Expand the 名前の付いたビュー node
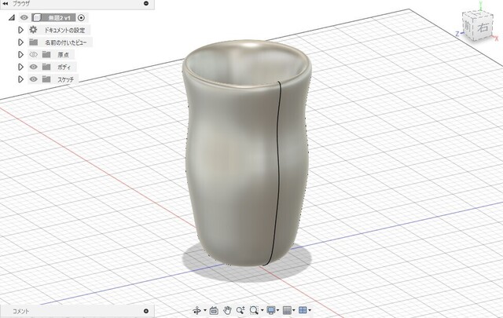503x318 pixels. 21,42
